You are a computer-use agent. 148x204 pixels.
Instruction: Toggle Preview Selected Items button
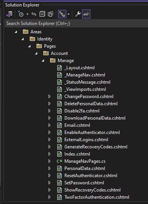86,14
